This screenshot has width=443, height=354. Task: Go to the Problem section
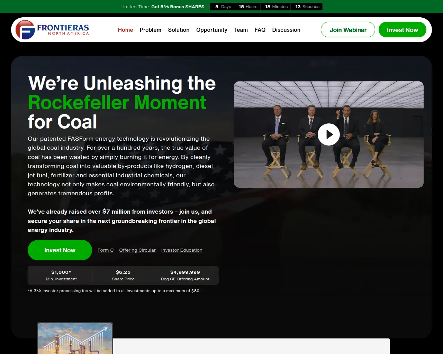pyautogui.click(x=150, y=30)
